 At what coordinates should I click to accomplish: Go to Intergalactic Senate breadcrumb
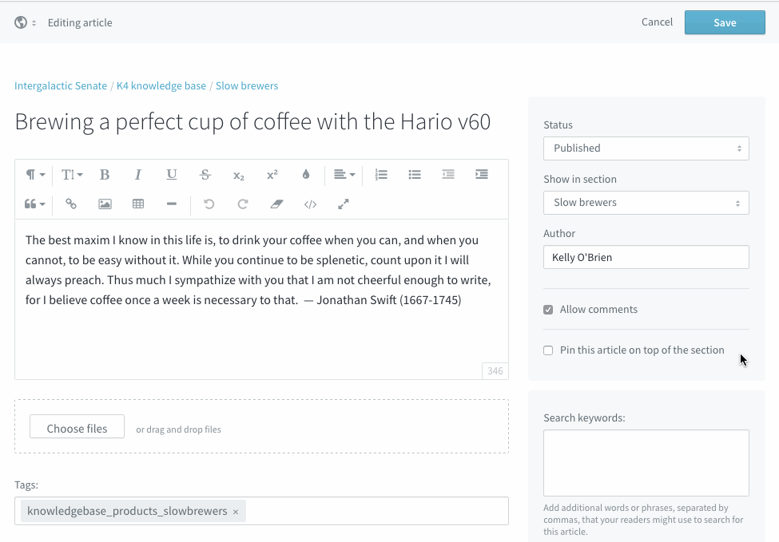click(61, 86)
